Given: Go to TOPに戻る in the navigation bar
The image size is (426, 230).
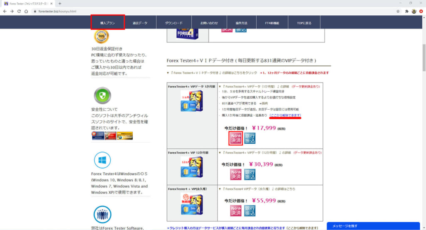Looking at the screenshot, I should pyautogui.click(x=304, y=23).
